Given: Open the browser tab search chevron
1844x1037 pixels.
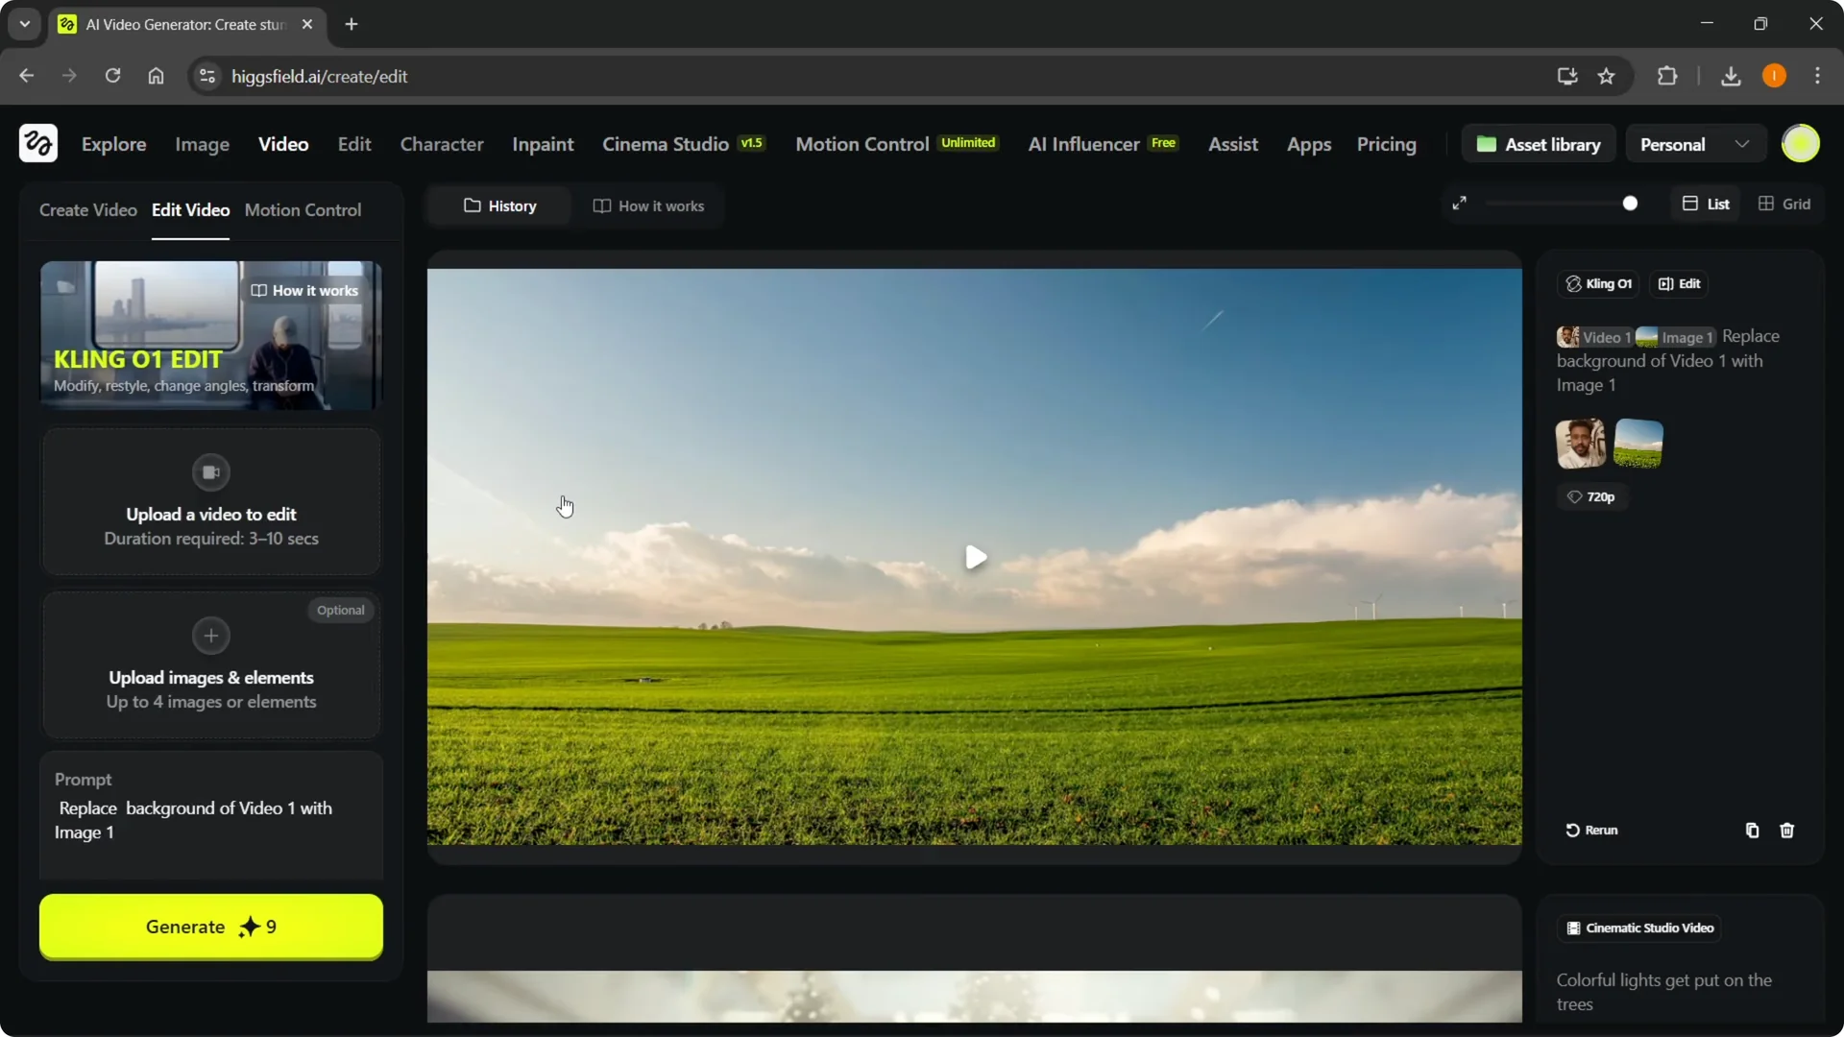Looking at the screenshot, I should (x=24, y=24).
